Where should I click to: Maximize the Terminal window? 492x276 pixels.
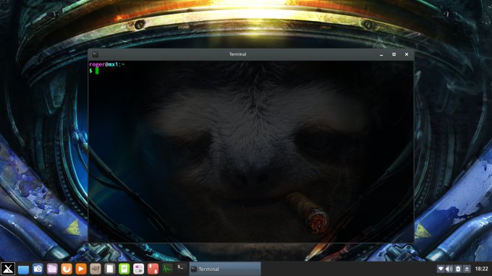[394, 54]
